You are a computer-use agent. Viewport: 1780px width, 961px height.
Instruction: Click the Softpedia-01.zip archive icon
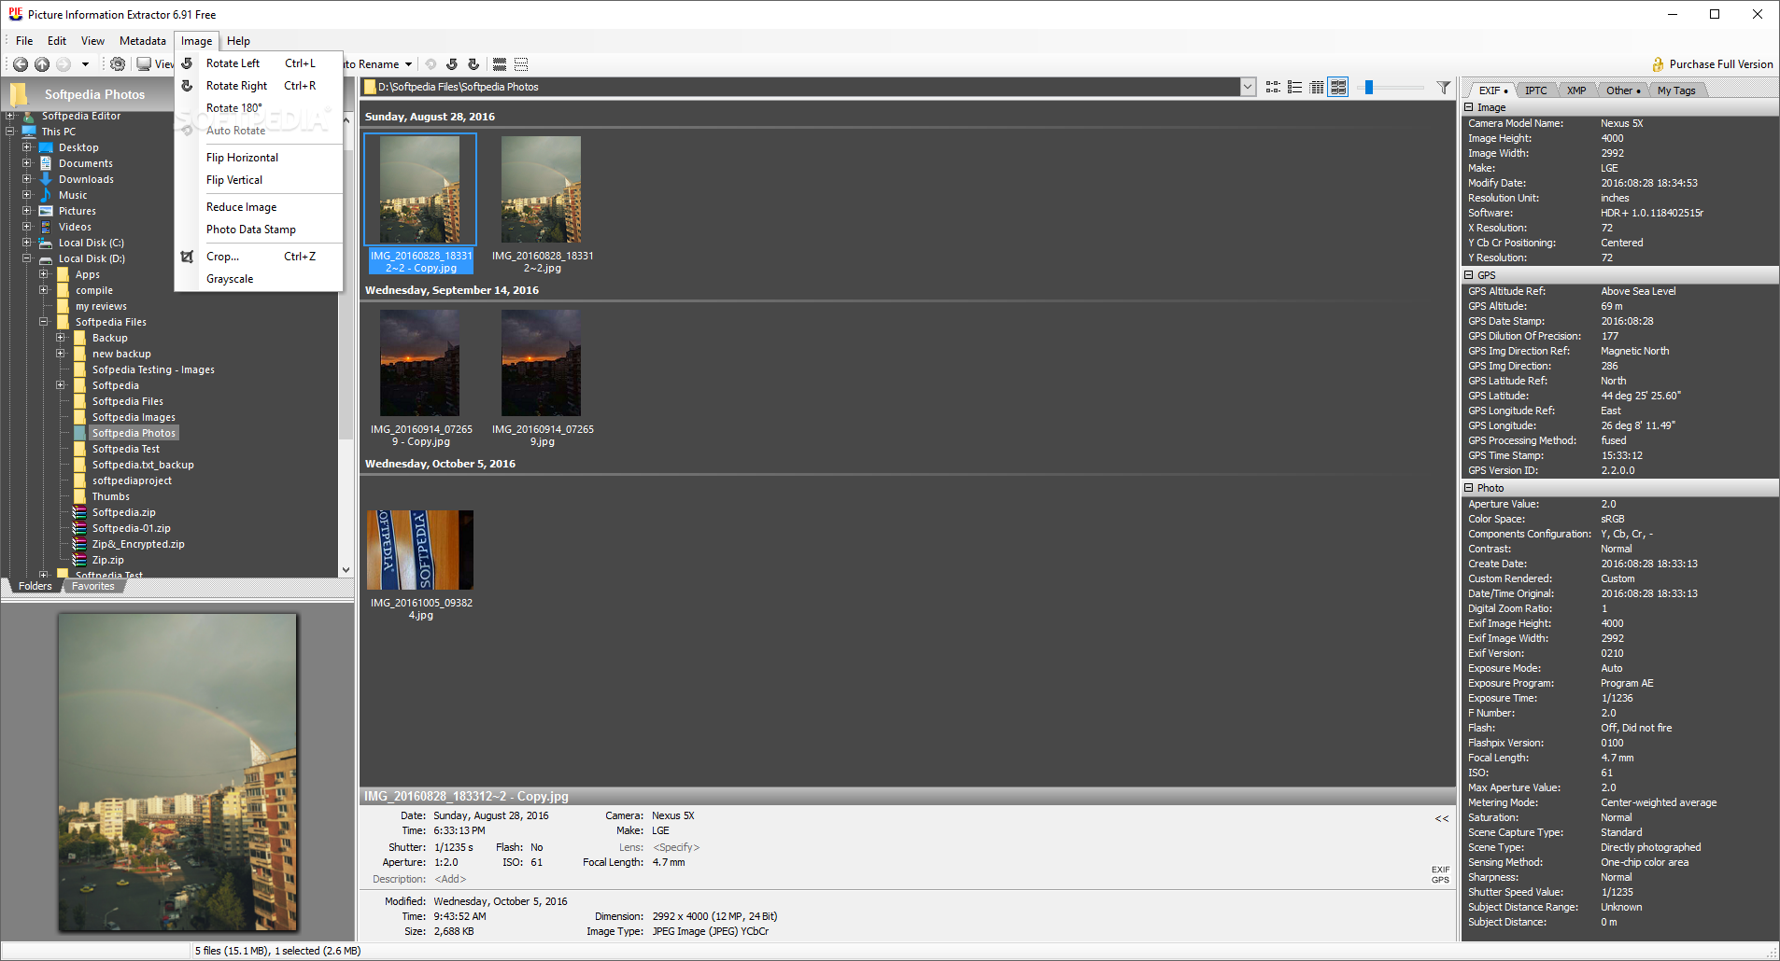pos(80,528)
